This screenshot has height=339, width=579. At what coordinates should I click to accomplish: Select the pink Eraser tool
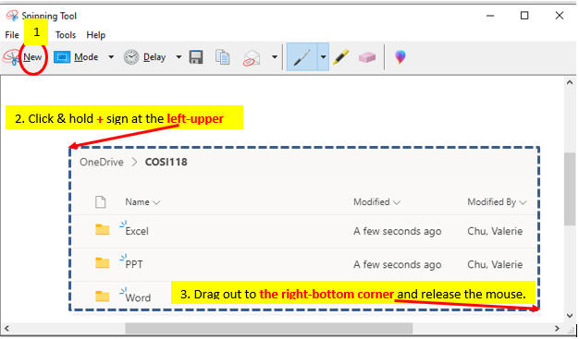[367, 57]
